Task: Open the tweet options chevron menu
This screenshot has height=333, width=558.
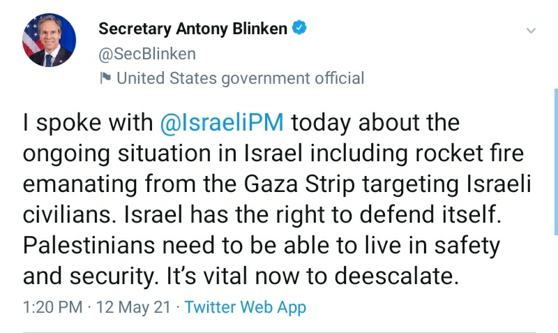Action: pyautogui.click(x=531, y=31)
